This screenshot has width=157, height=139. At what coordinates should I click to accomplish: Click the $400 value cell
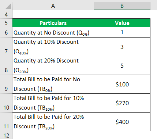point(122,122)
